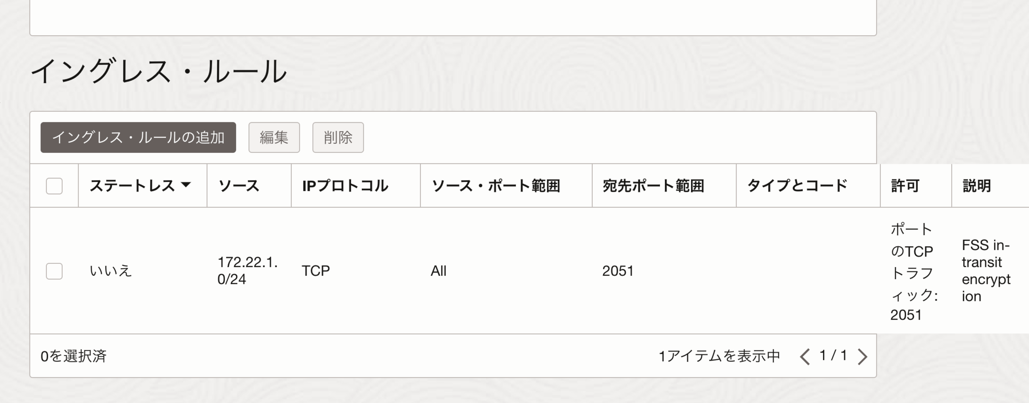The image size is (1029, 403).
Task: Click the 説明 column header
Action: point(977,186)
